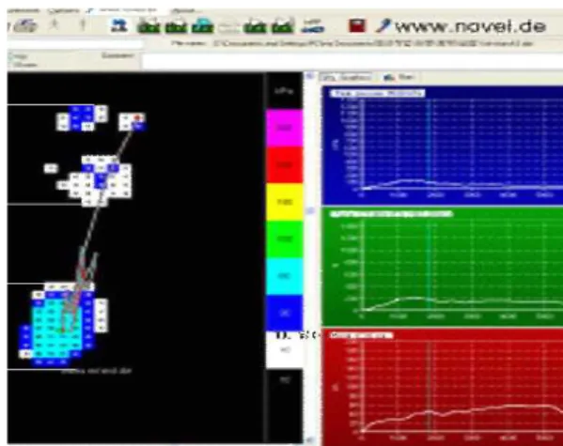
Task: Switch to the Bars tab
Action: click(x=399, y=77)
